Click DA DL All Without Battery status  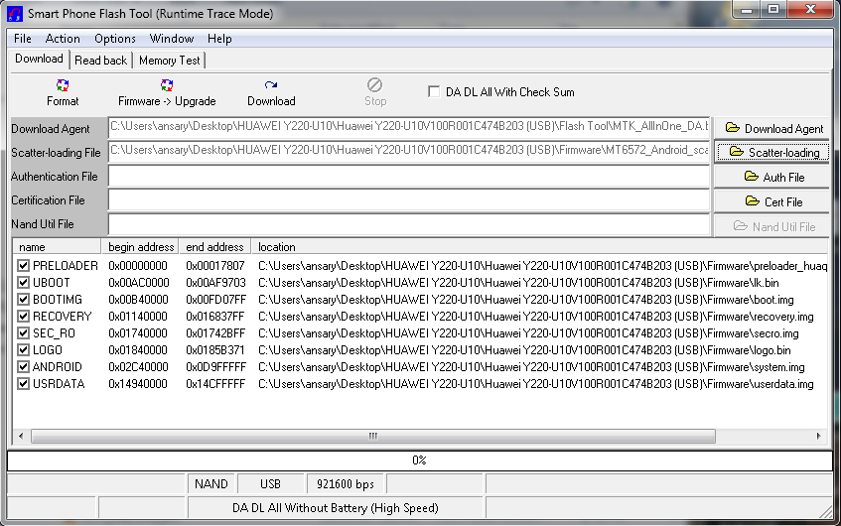pyautogui.click(x=336, y=508)
